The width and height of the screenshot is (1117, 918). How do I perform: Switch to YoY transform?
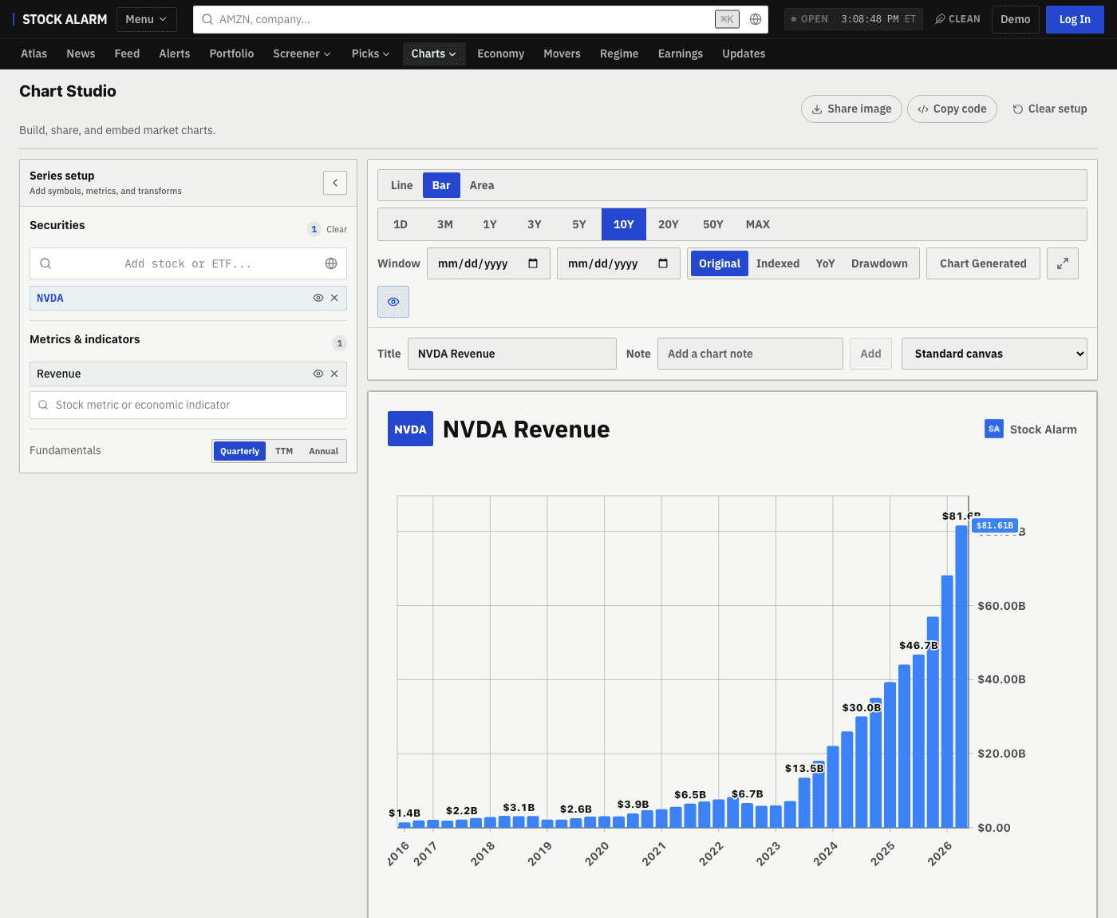click(x=825, y=263)
